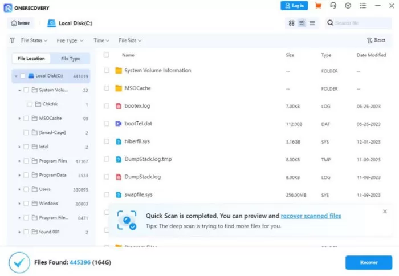This screenshot has width=399, height=276.
Task: Open the File Status filter dropdown
Action: [x=34, y=40]
